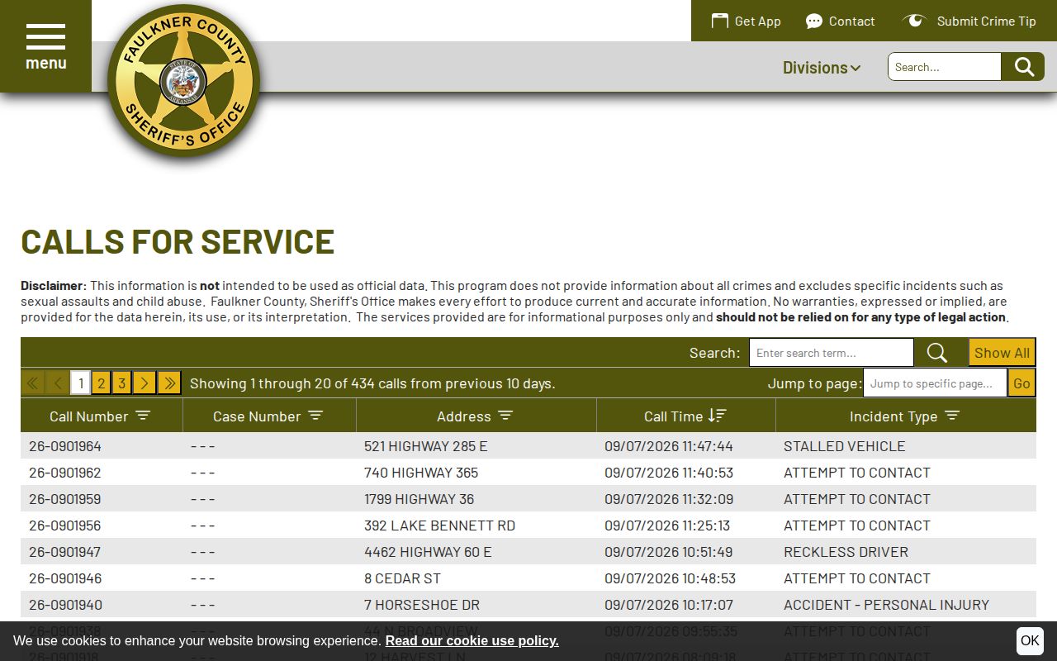Go to first page with double-left arrows
1057x661 pixels.
pyautogui.click(x=33, y=383)
